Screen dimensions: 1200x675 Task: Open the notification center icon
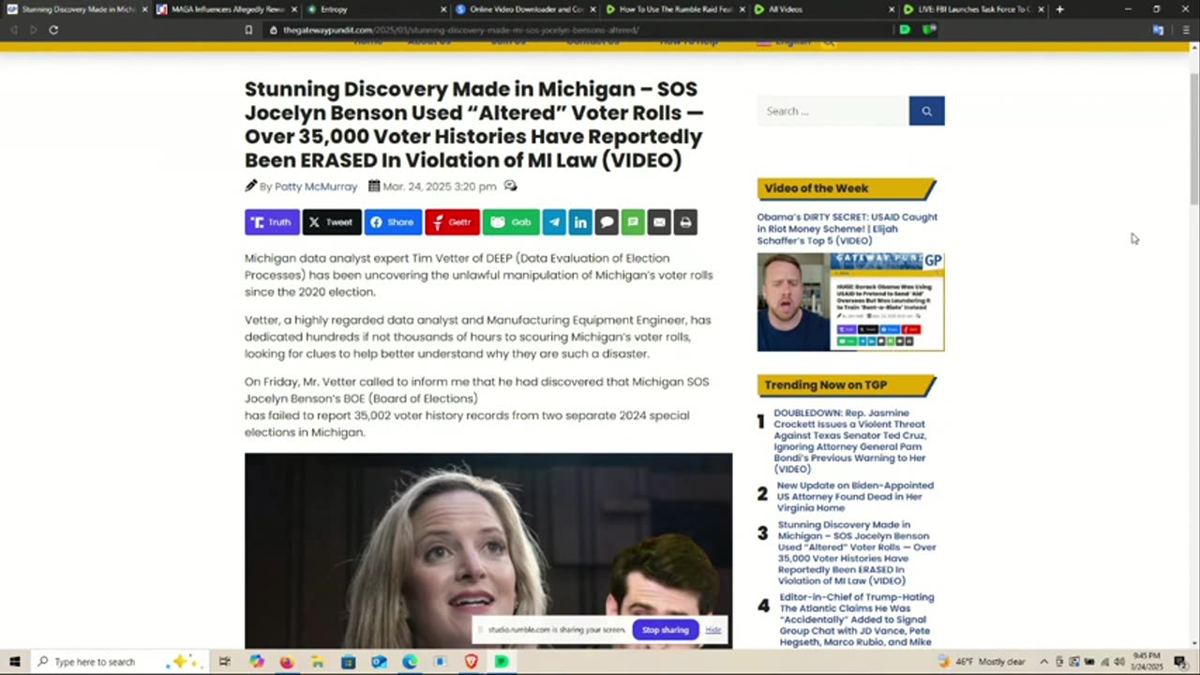pyautogui.click(x=1180, y=662)
